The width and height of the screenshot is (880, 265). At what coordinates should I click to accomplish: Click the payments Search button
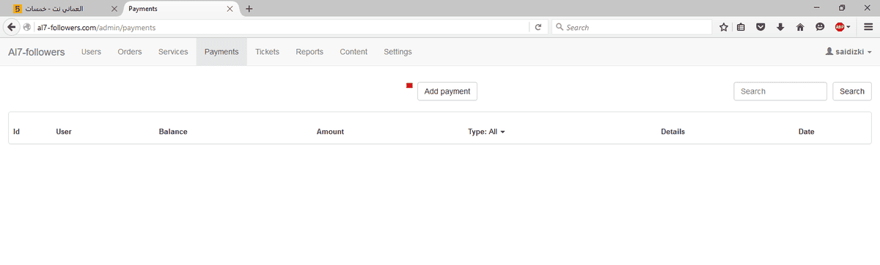pos(852,92)
